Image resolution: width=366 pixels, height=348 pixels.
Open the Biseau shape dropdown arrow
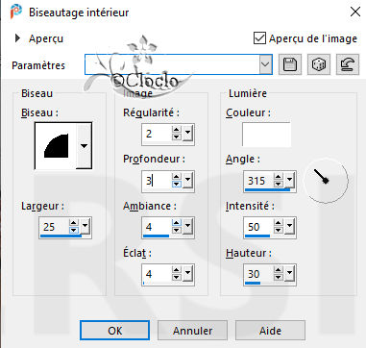click(x=84, y=146)
